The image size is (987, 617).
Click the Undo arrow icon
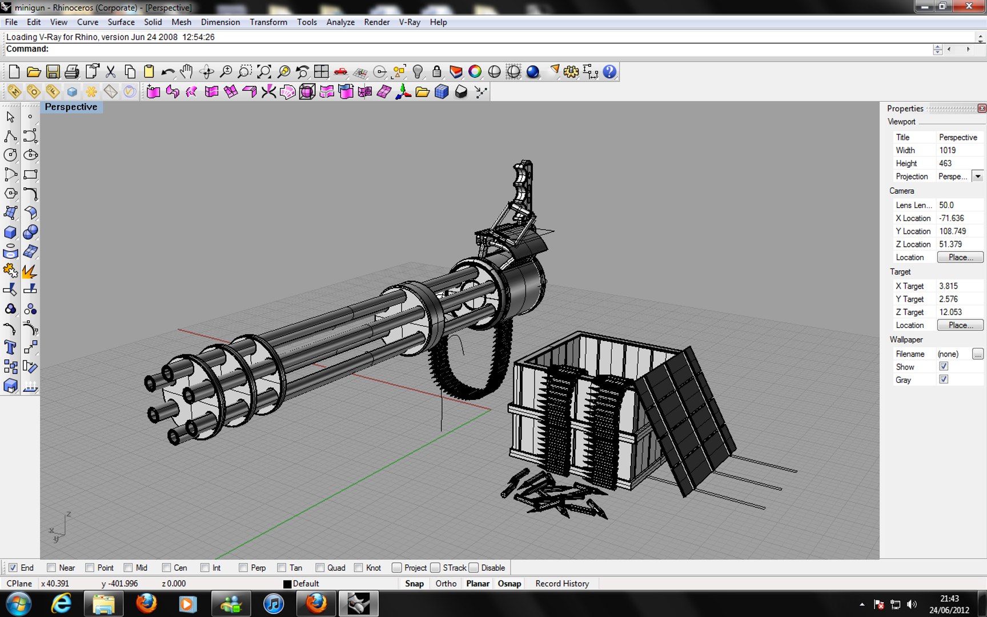(x=168, y=71)
